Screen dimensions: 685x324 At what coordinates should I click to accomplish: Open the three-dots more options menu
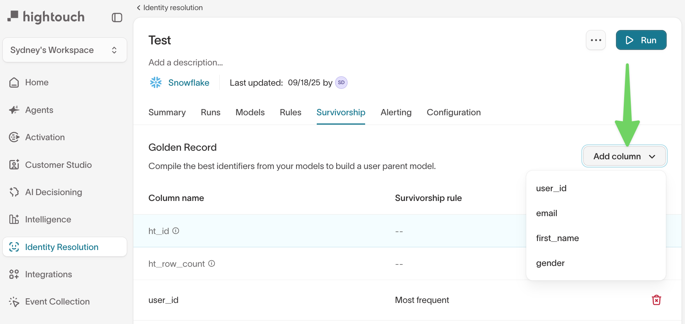596,40
